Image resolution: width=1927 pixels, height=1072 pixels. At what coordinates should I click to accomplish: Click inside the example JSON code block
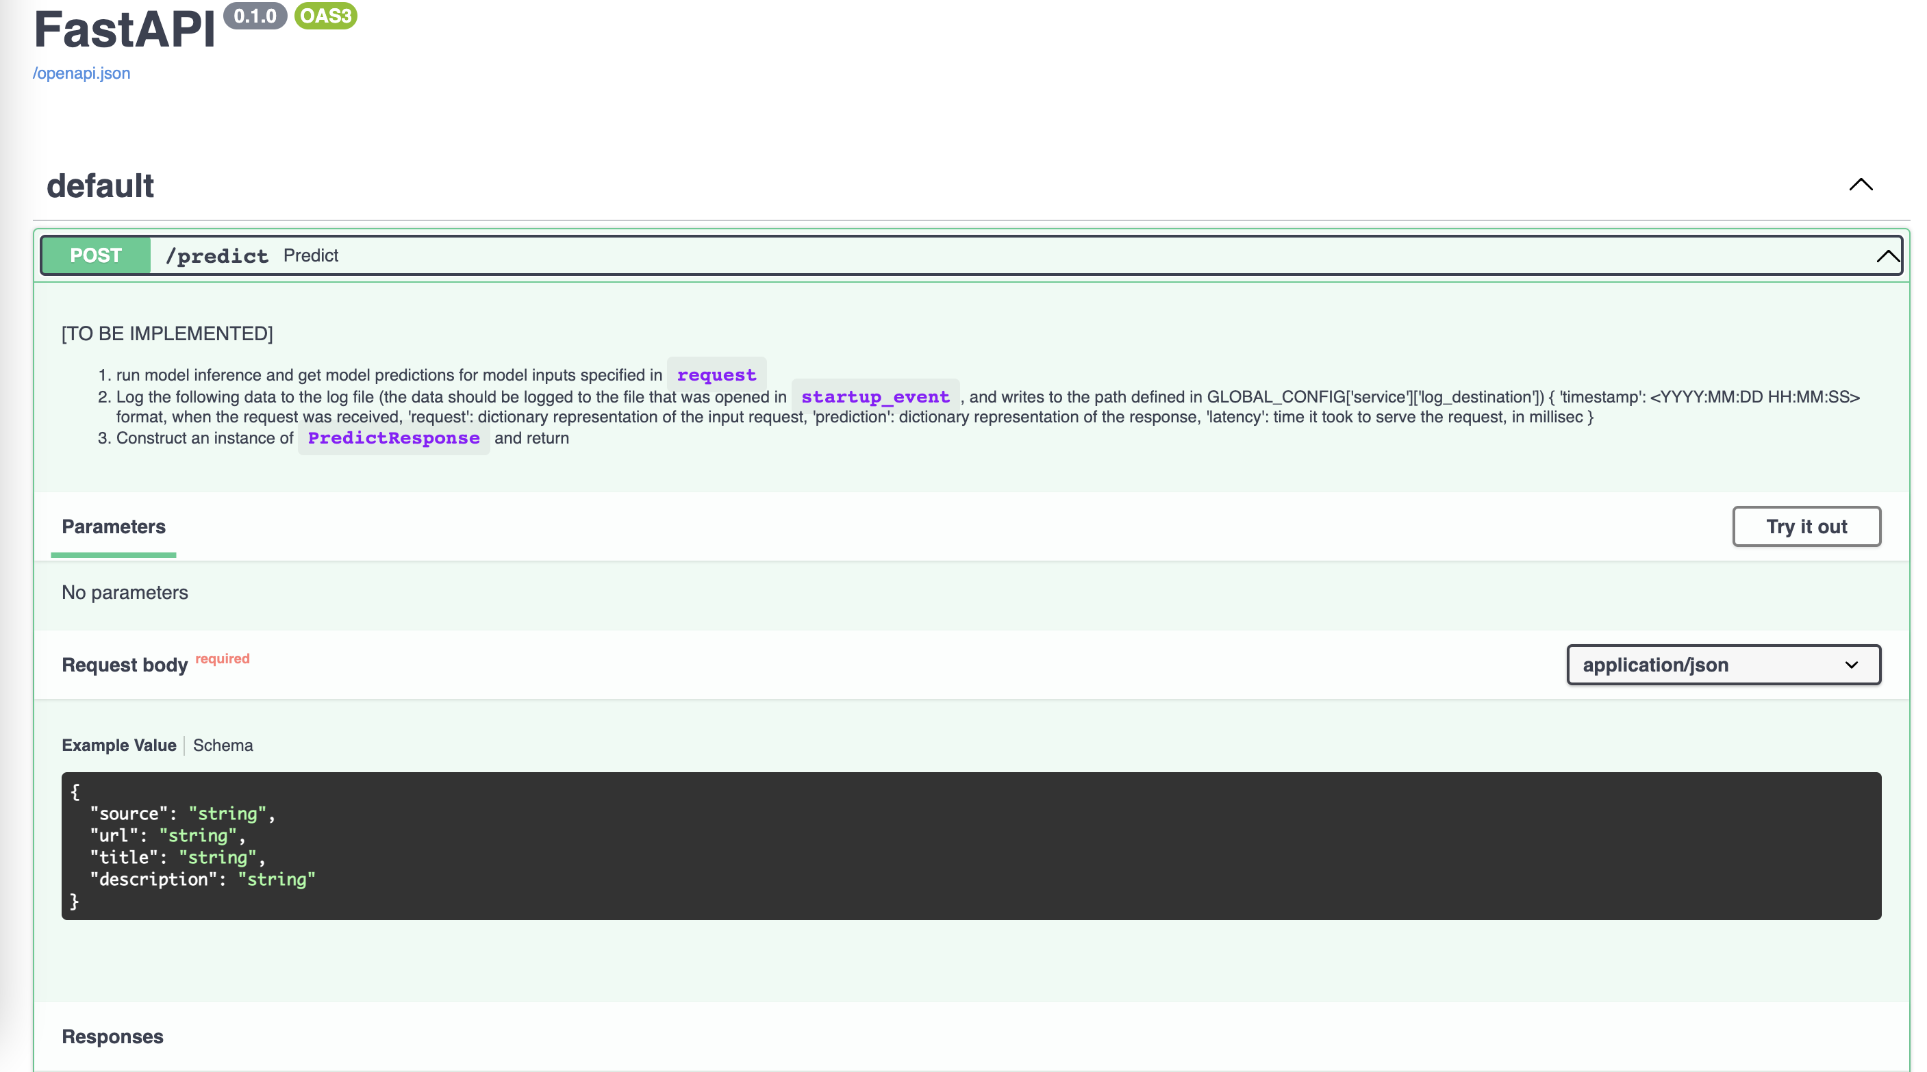[x=970, y=845]
